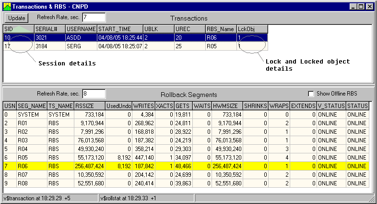Click the v$transaction status bar entry
The image size is (377, 204).
[50, 198]
